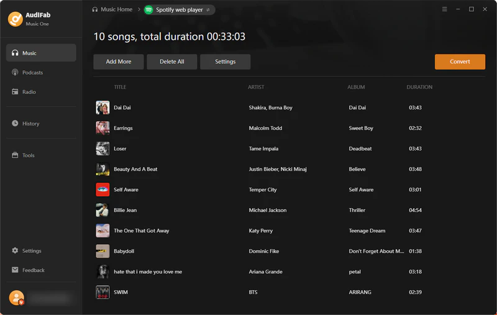Open the conversion Settings button

pos(226,62)
